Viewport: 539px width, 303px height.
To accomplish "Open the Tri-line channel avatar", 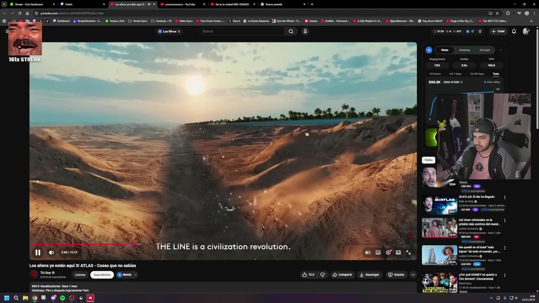I will [34, 275].
